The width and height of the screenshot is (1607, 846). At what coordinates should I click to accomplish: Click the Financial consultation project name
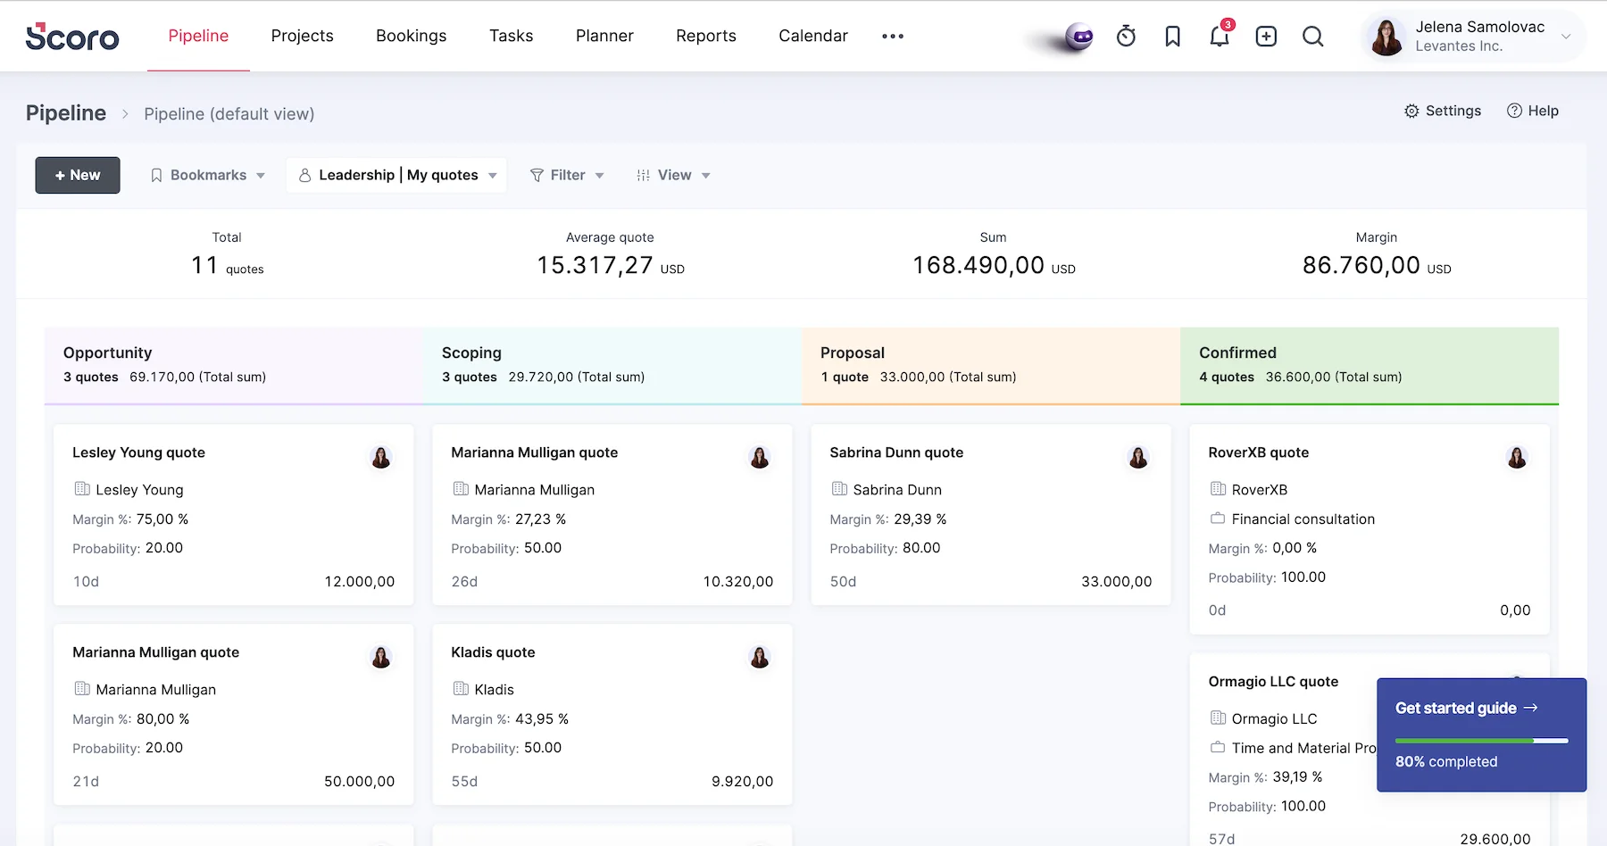point(1303,518)
